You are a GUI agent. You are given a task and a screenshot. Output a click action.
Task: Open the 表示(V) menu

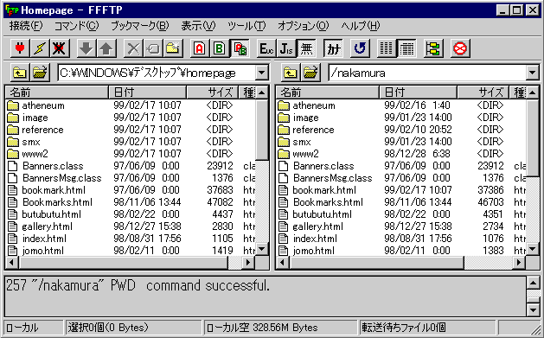click(x=198, y=26)
